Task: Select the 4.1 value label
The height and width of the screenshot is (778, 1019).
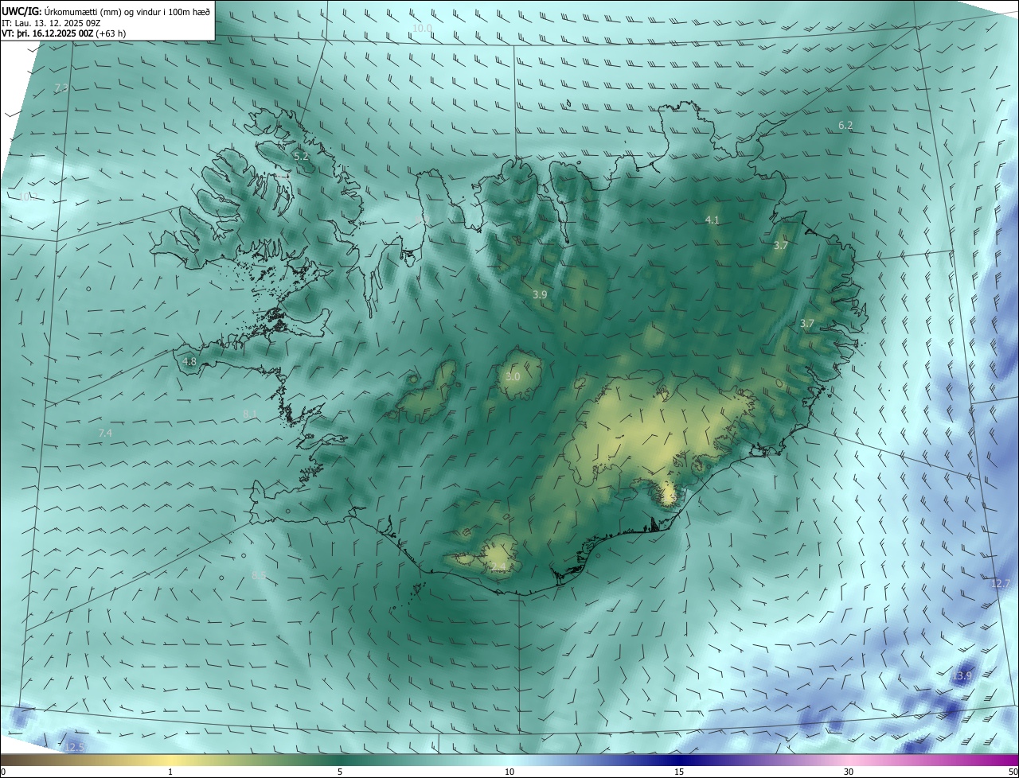Action: [713, 220]
